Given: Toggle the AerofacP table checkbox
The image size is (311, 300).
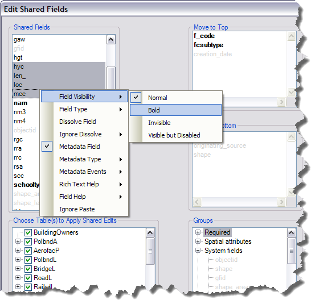Looking at the screenshot, I should pos(28,251).
